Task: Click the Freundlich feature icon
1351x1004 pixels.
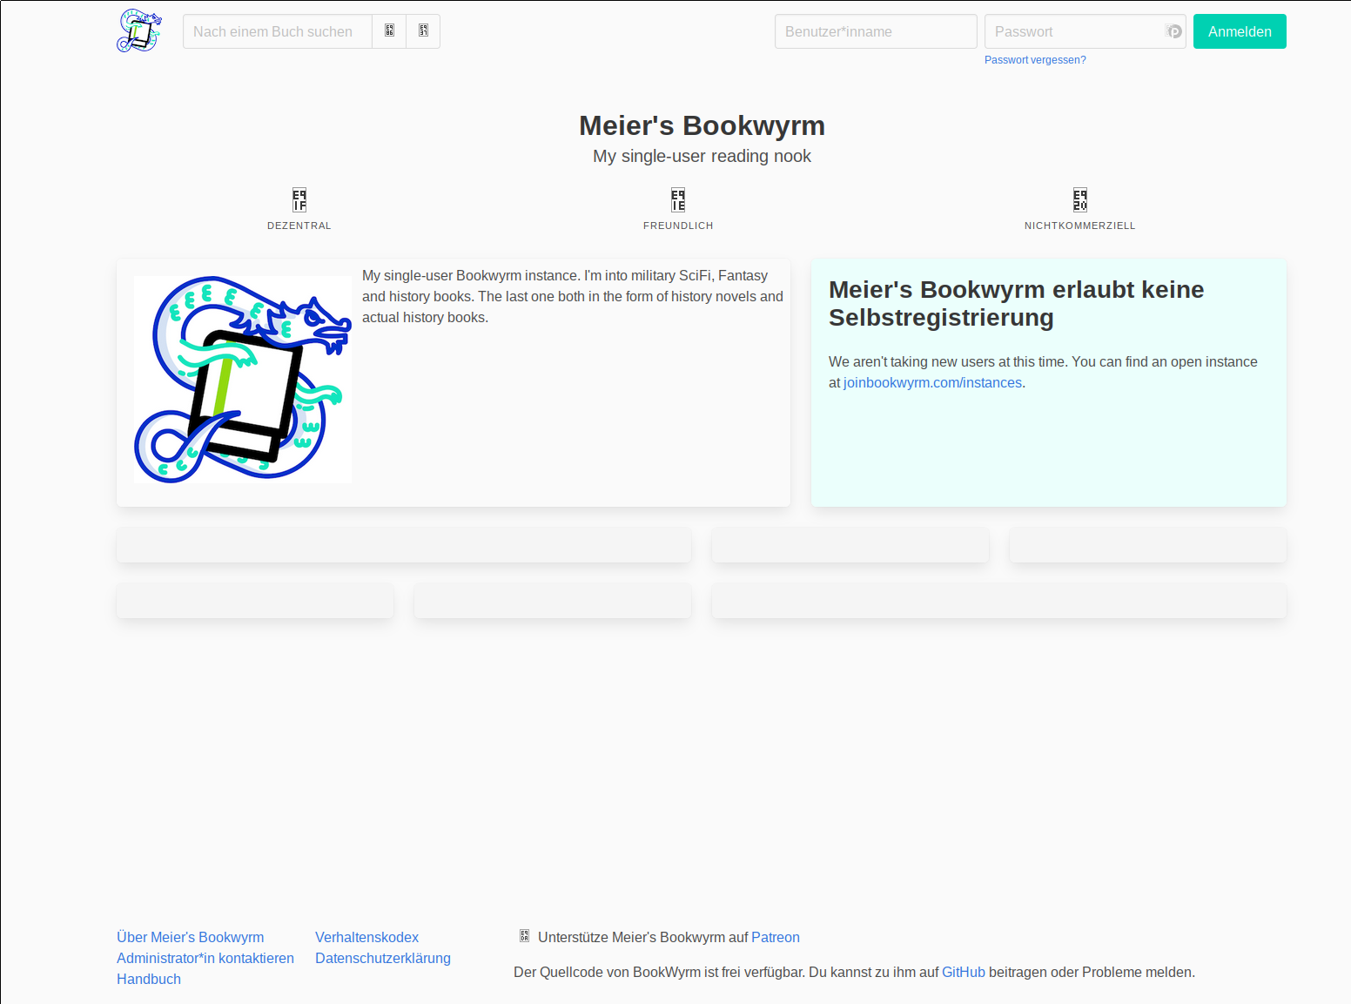Action: click(678, 199)
